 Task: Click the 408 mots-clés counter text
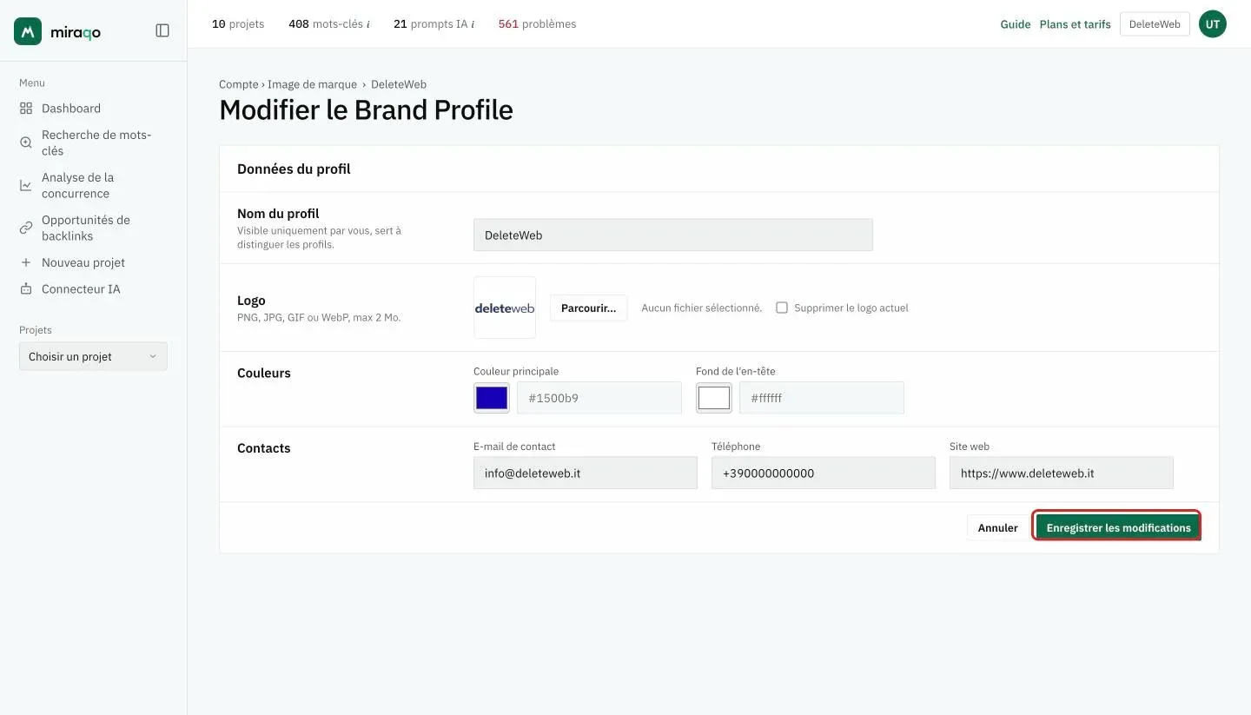pyautogui.click(x=326, y=24)
